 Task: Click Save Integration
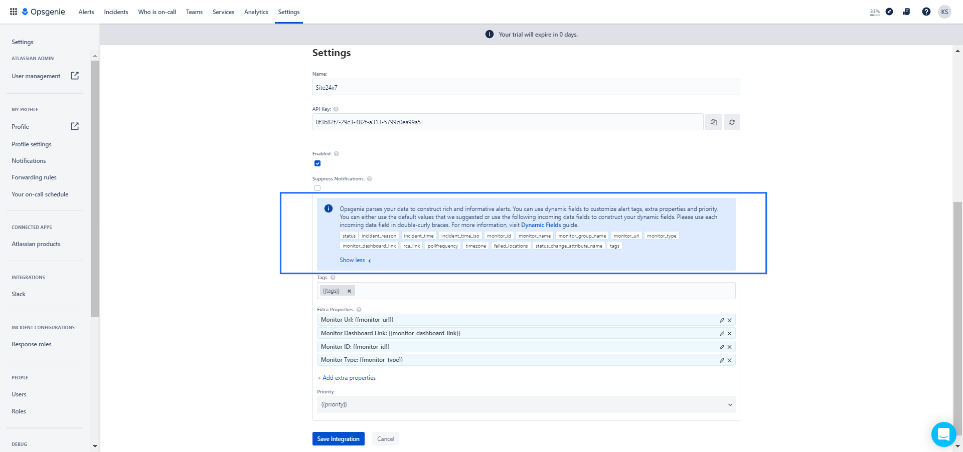click(338, 438)
